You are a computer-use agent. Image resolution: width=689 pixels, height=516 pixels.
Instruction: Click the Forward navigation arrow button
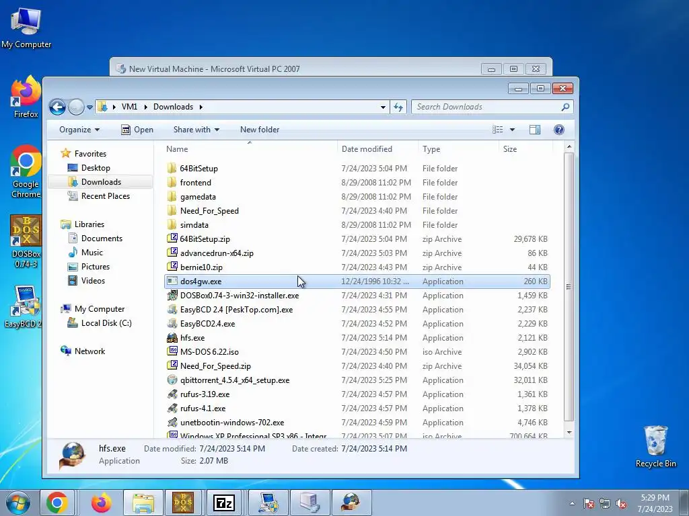(x=76, y=107)
